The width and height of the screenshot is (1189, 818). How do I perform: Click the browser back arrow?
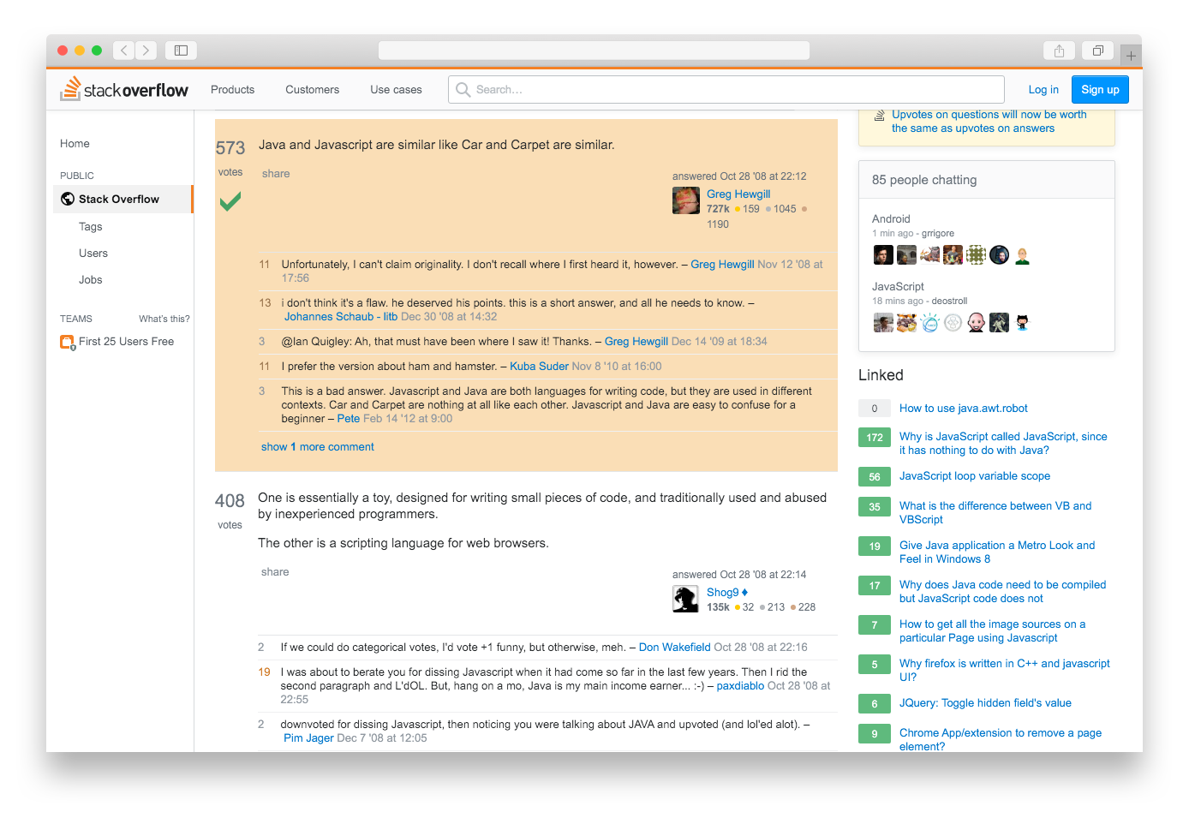pyautogui.click(x=124, y=51)
